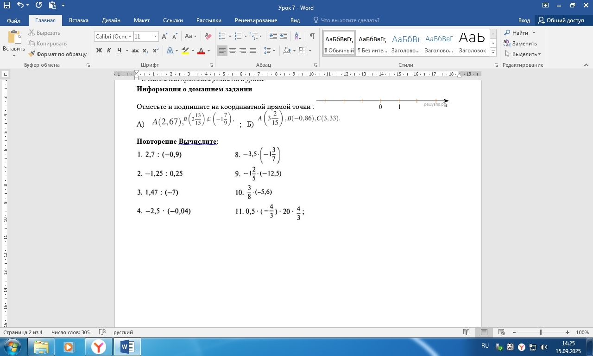Toggle bold Ж formatting
593x356 pixels.
pyautogui.click(x=99, y=51)
